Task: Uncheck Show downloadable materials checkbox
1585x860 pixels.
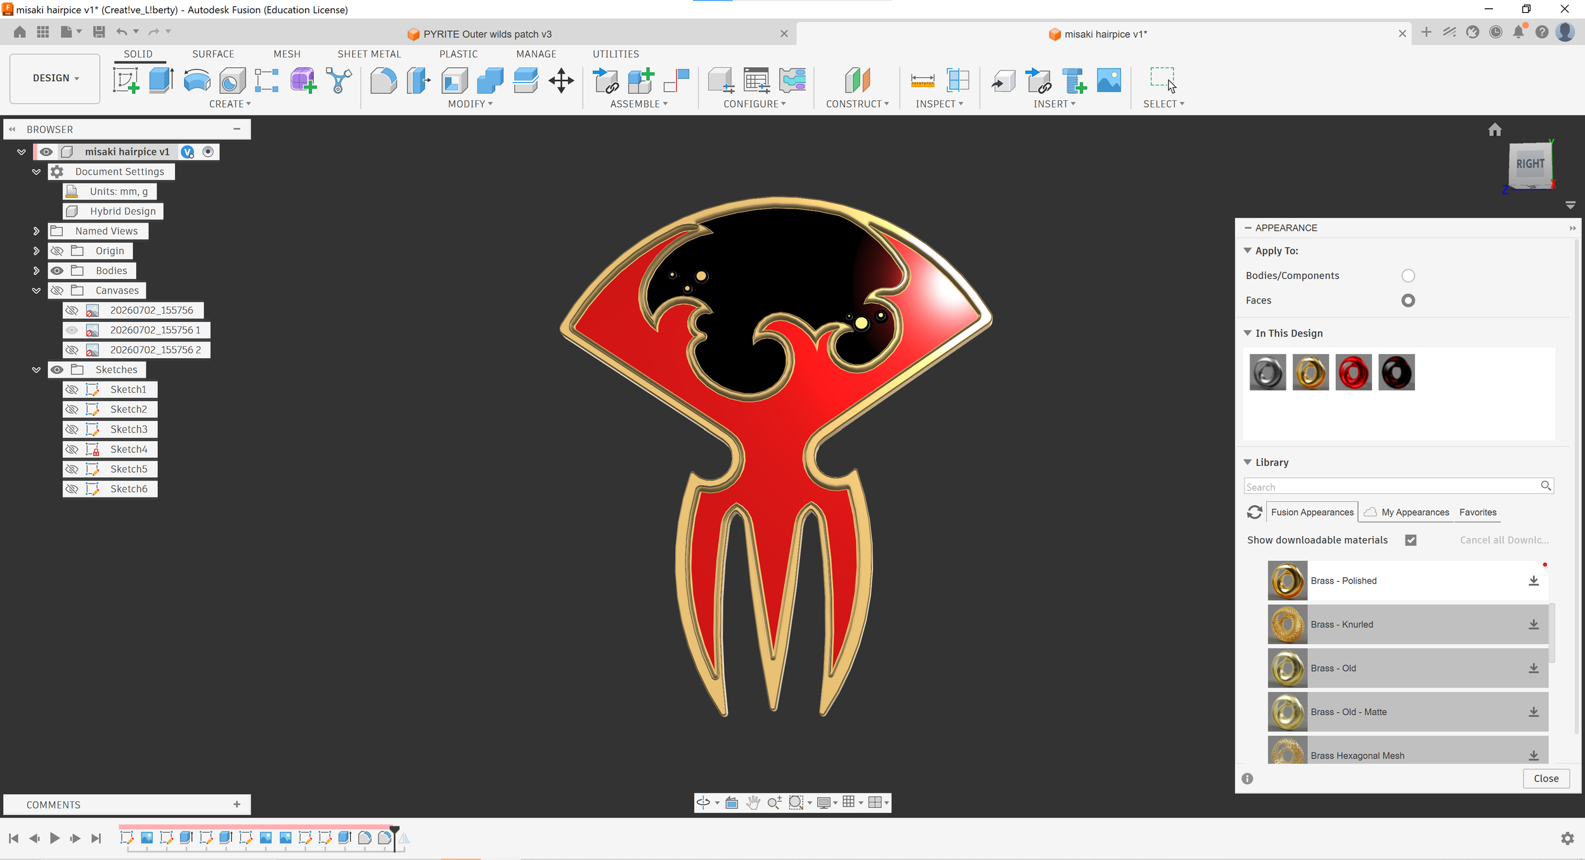Action: tap(1411, 540)
